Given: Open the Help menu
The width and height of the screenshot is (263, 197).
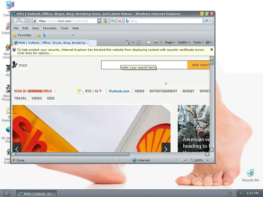Looking at the screenshot, I should coord(76,28).
